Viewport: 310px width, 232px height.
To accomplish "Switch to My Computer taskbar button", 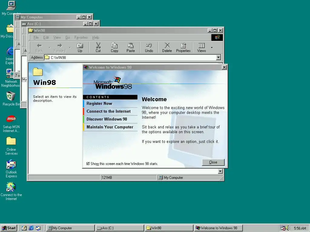I will tap(71, 228).
